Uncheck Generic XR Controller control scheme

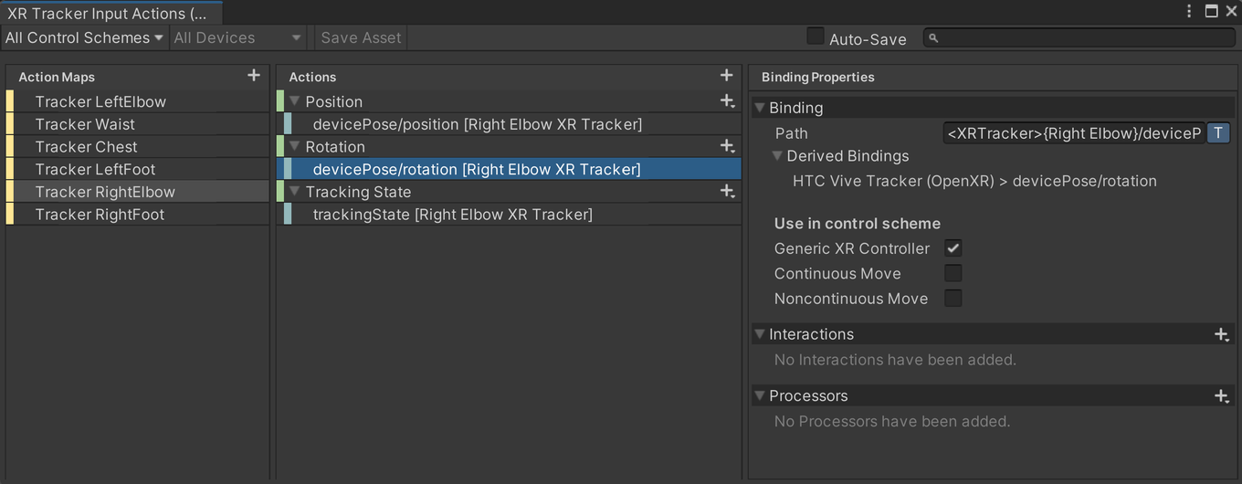tap(953, 247)
